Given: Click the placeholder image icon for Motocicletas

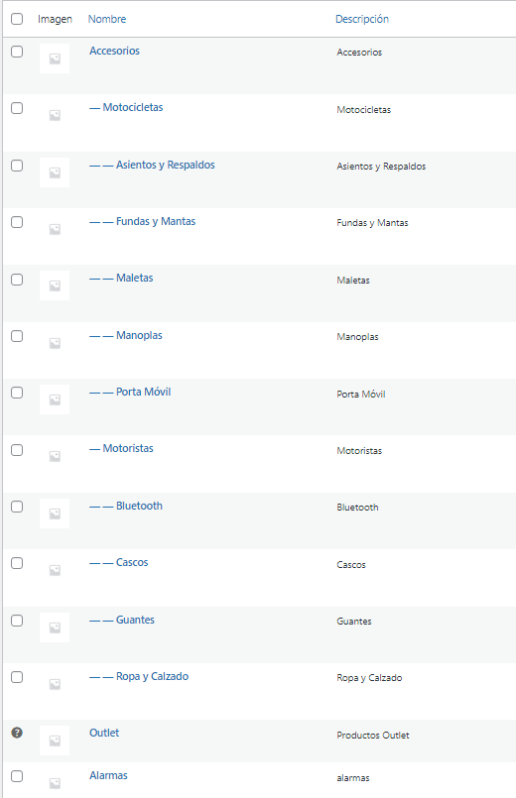Looking at the screenshot, I should click(x=55, y=116).
